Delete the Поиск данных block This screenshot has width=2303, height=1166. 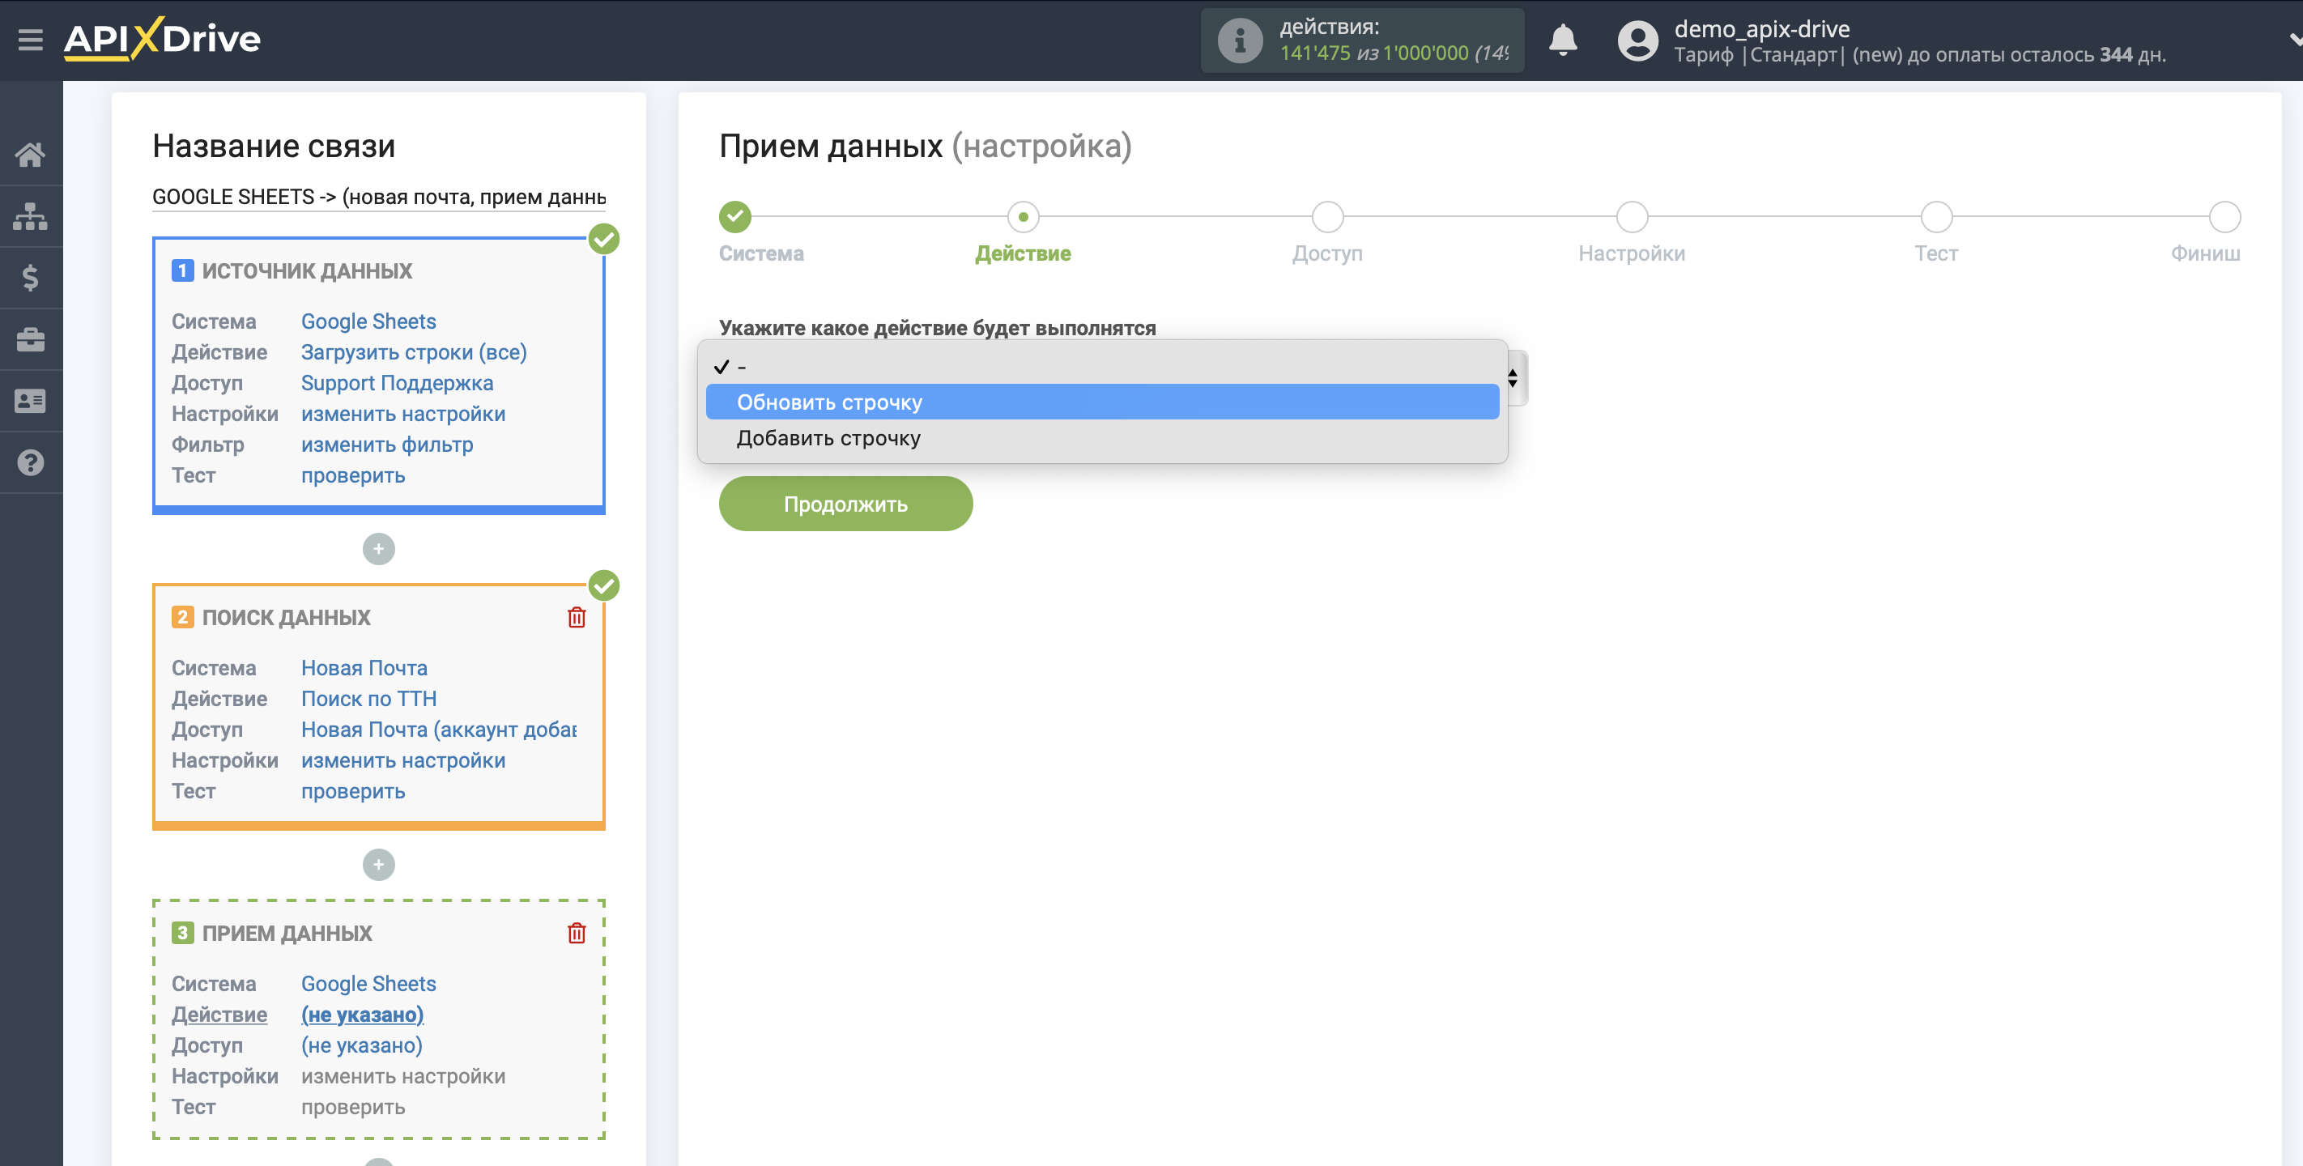coord(577,617)
